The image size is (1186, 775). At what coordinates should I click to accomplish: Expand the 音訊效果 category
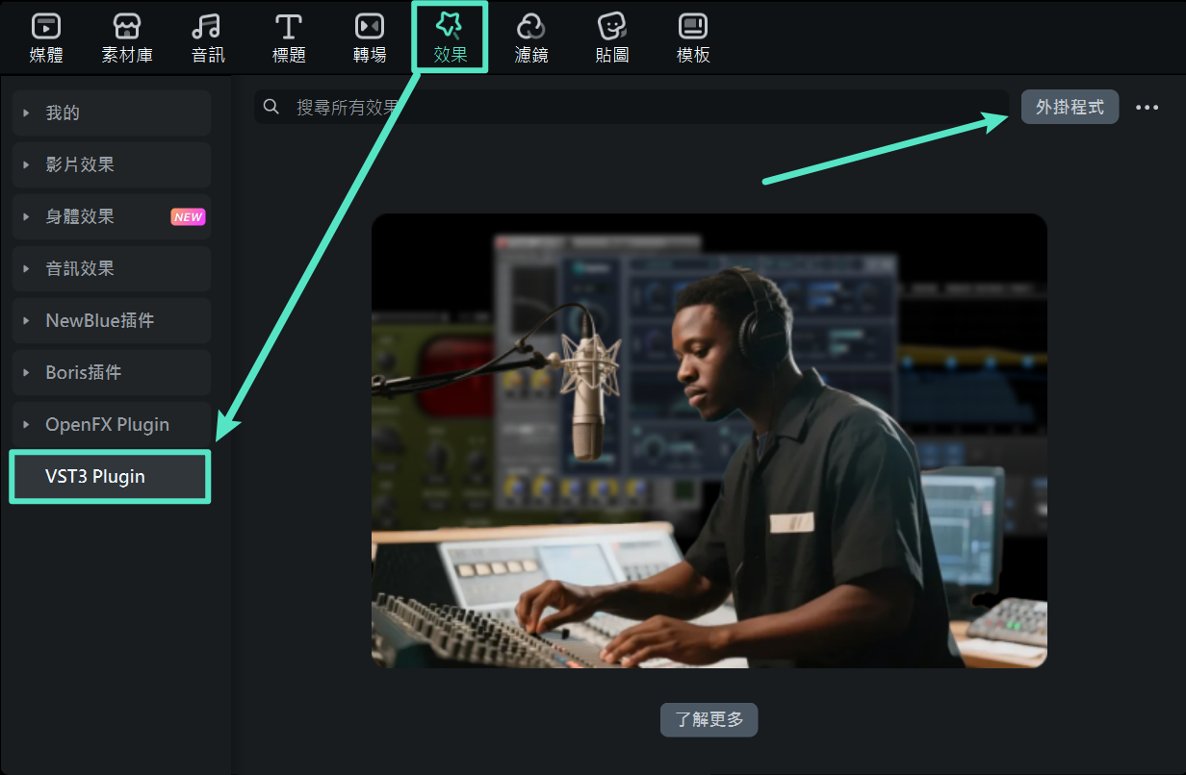pos(112,269)
